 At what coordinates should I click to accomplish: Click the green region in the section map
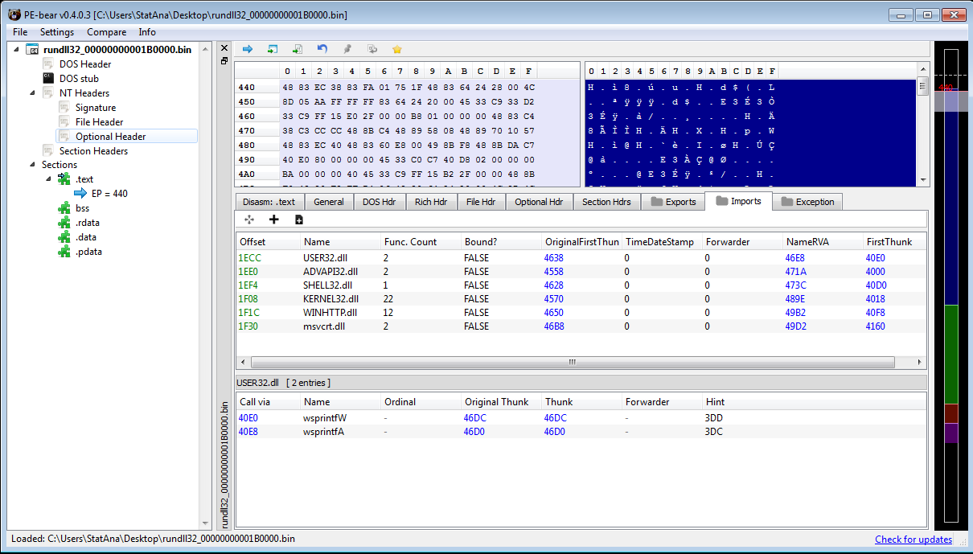[951, 354]
